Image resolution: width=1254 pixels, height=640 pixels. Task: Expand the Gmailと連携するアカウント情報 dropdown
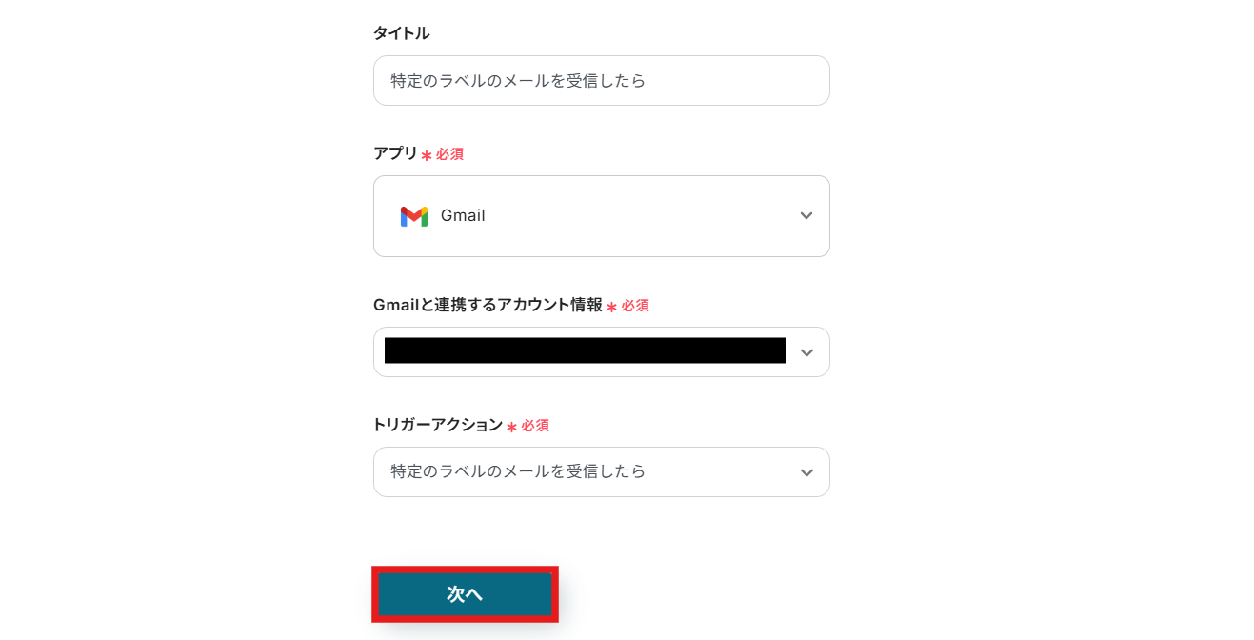click(601, 351)
